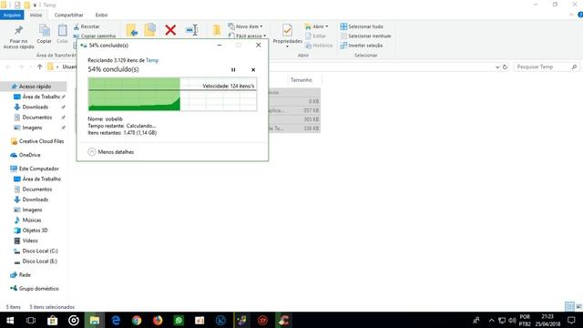
Task: Click the red Delete X icon
Action: (170, 30)
